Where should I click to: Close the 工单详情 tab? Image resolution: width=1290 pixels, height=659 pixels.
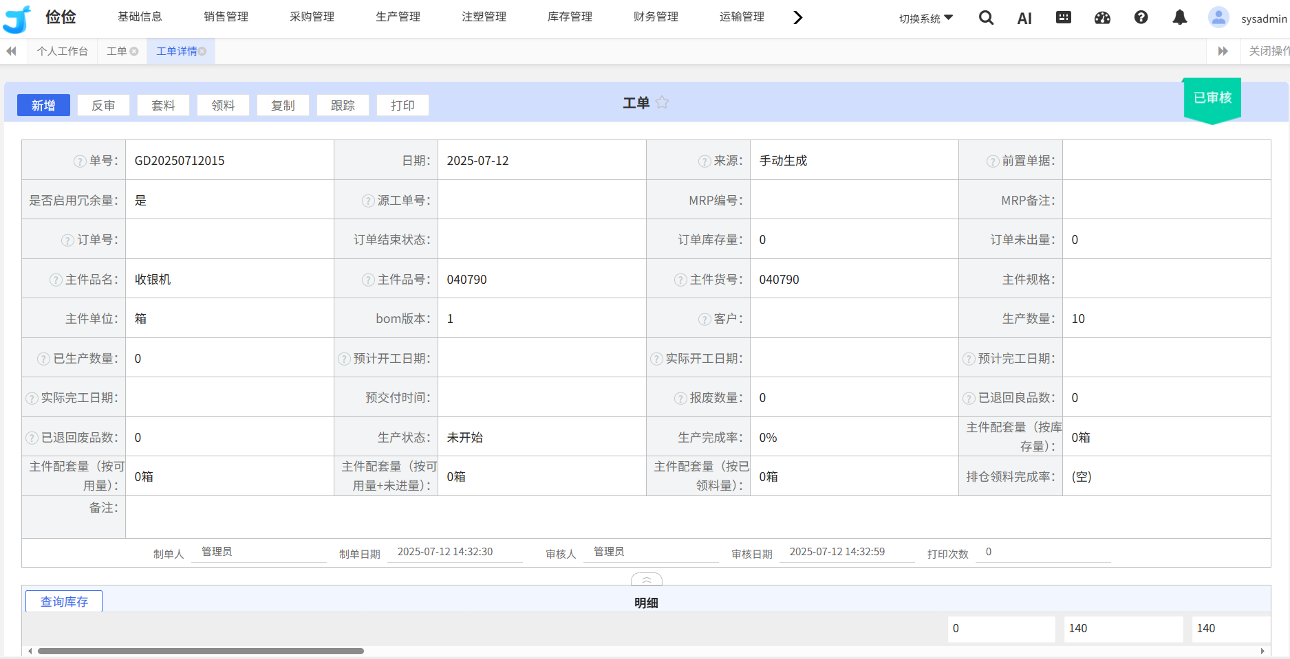tap(202, 52)
